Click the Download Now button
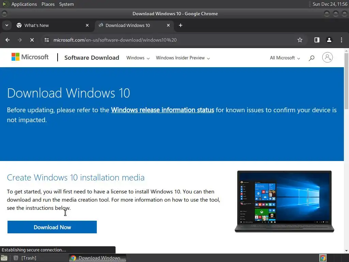 (x=52, y=227)
